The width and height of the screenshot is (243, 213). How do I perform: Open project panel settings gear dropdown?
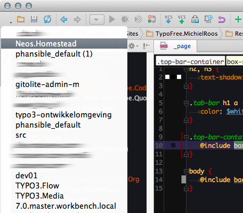(133, 46)
